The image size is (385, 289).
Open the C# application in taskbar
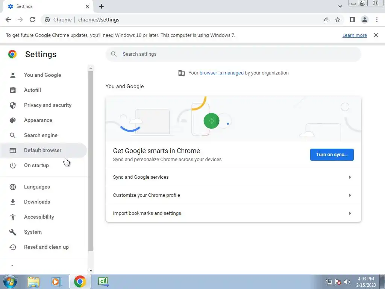[103, 281]
